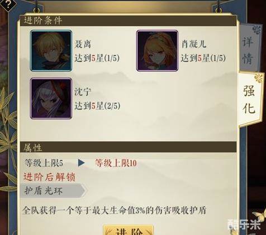Image resolution: width=266 pixels, height=235 pixels.
Task: Click the blue level-cap arrow icon
Action: point(82,163)
